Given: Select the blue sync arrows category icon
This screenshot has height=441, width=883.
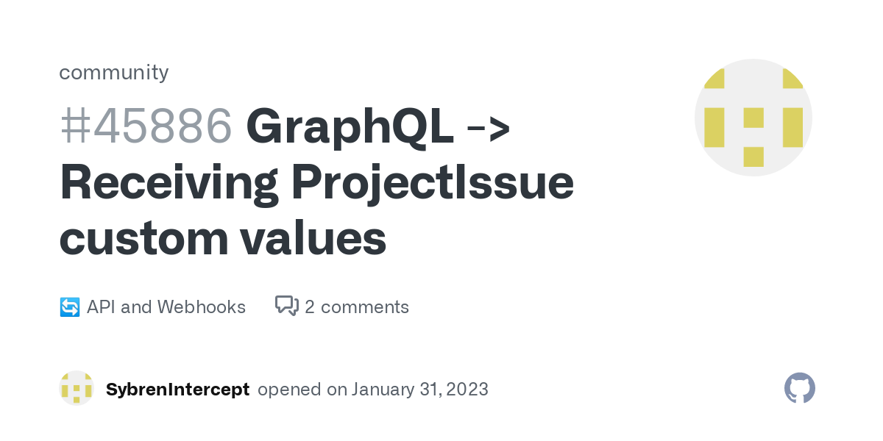Looking at the screenshot, I should coord(69,306).
